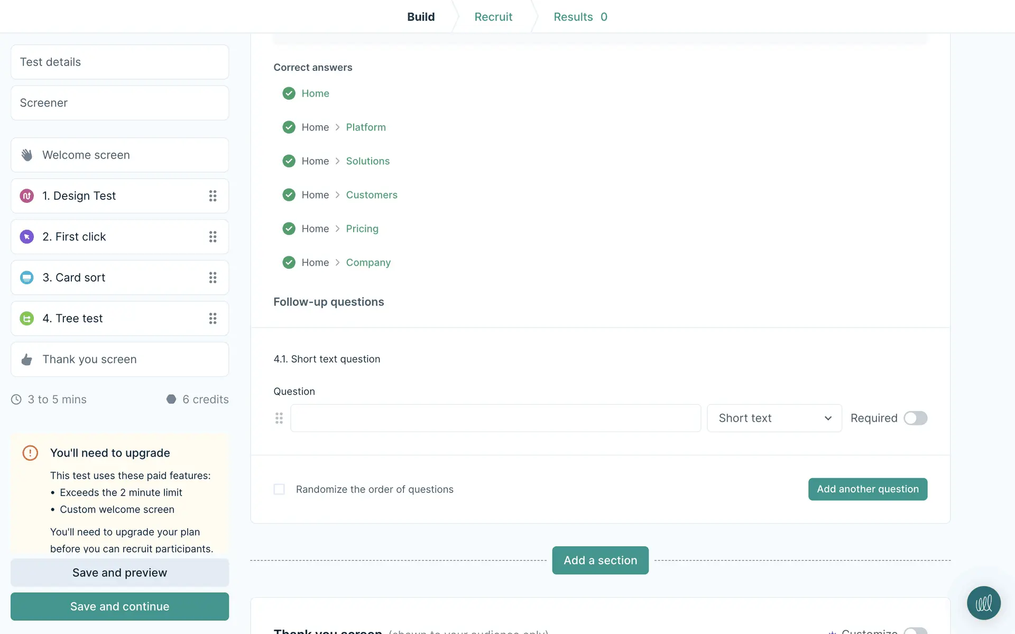Select the Home > Platform correct answer
The height and width of the screenshot is (634, 1015).
pos(365,127)
